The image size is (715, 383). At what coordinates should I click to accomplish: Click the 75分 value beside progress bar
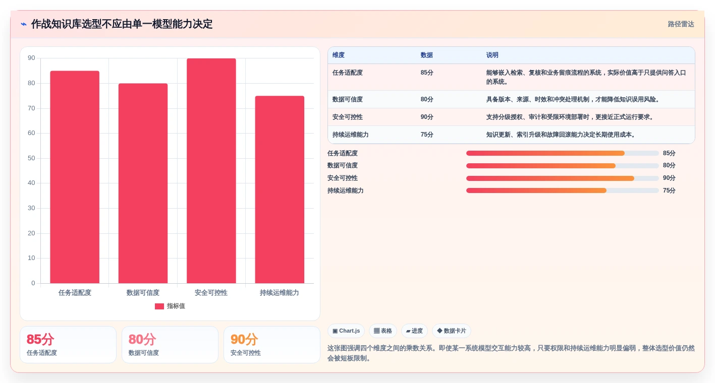point(669,190)
